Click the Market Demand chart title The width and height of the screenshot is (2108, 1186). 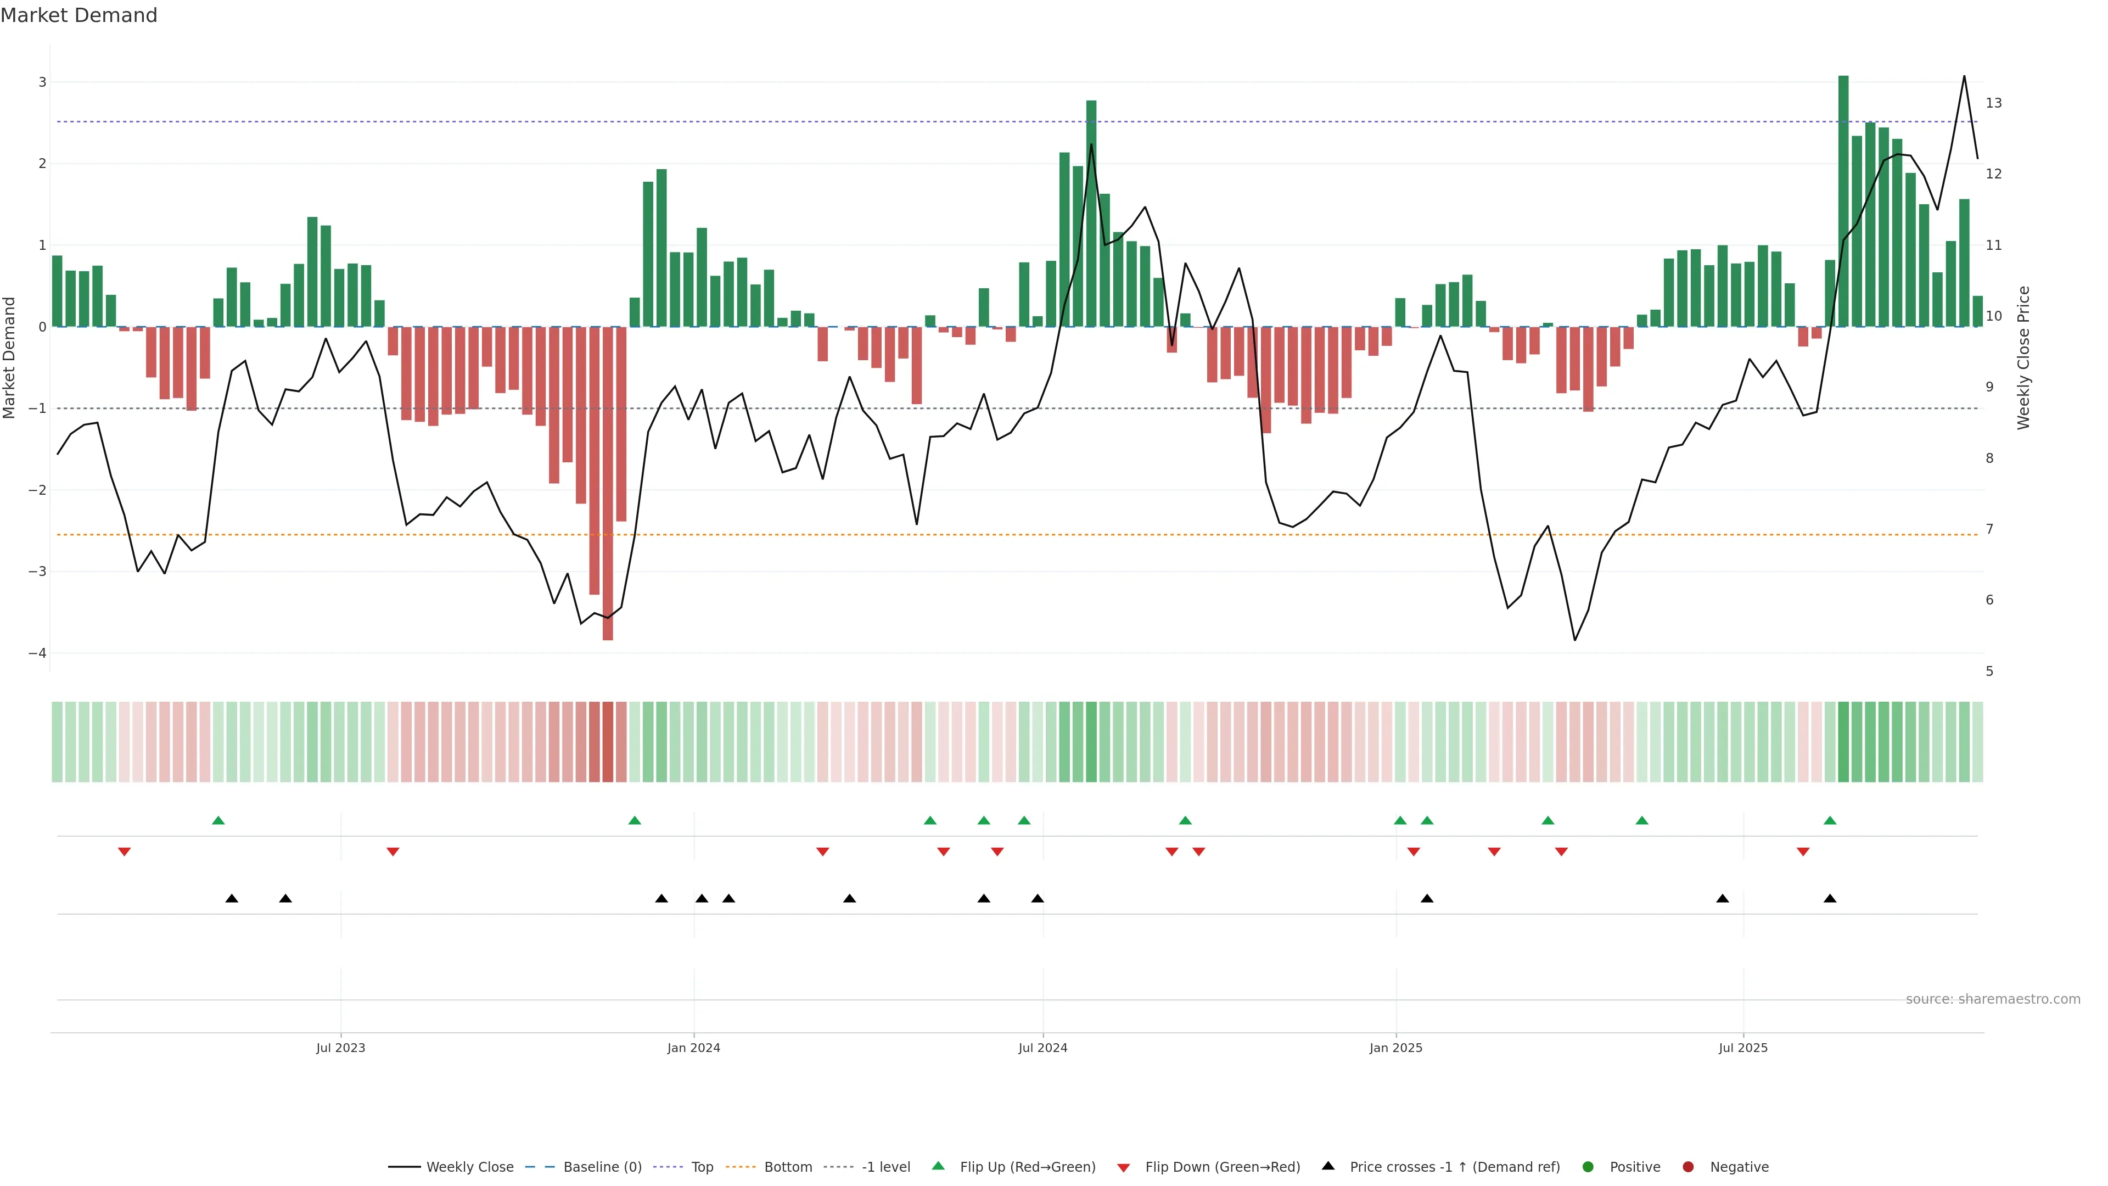pyautogui.click(x=79, y=15)
